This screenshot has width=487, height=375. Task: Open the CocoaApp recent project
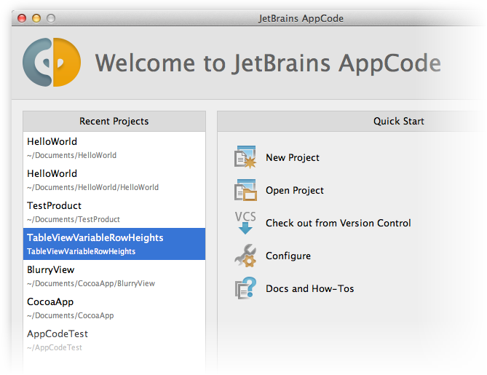pos(114,308)
